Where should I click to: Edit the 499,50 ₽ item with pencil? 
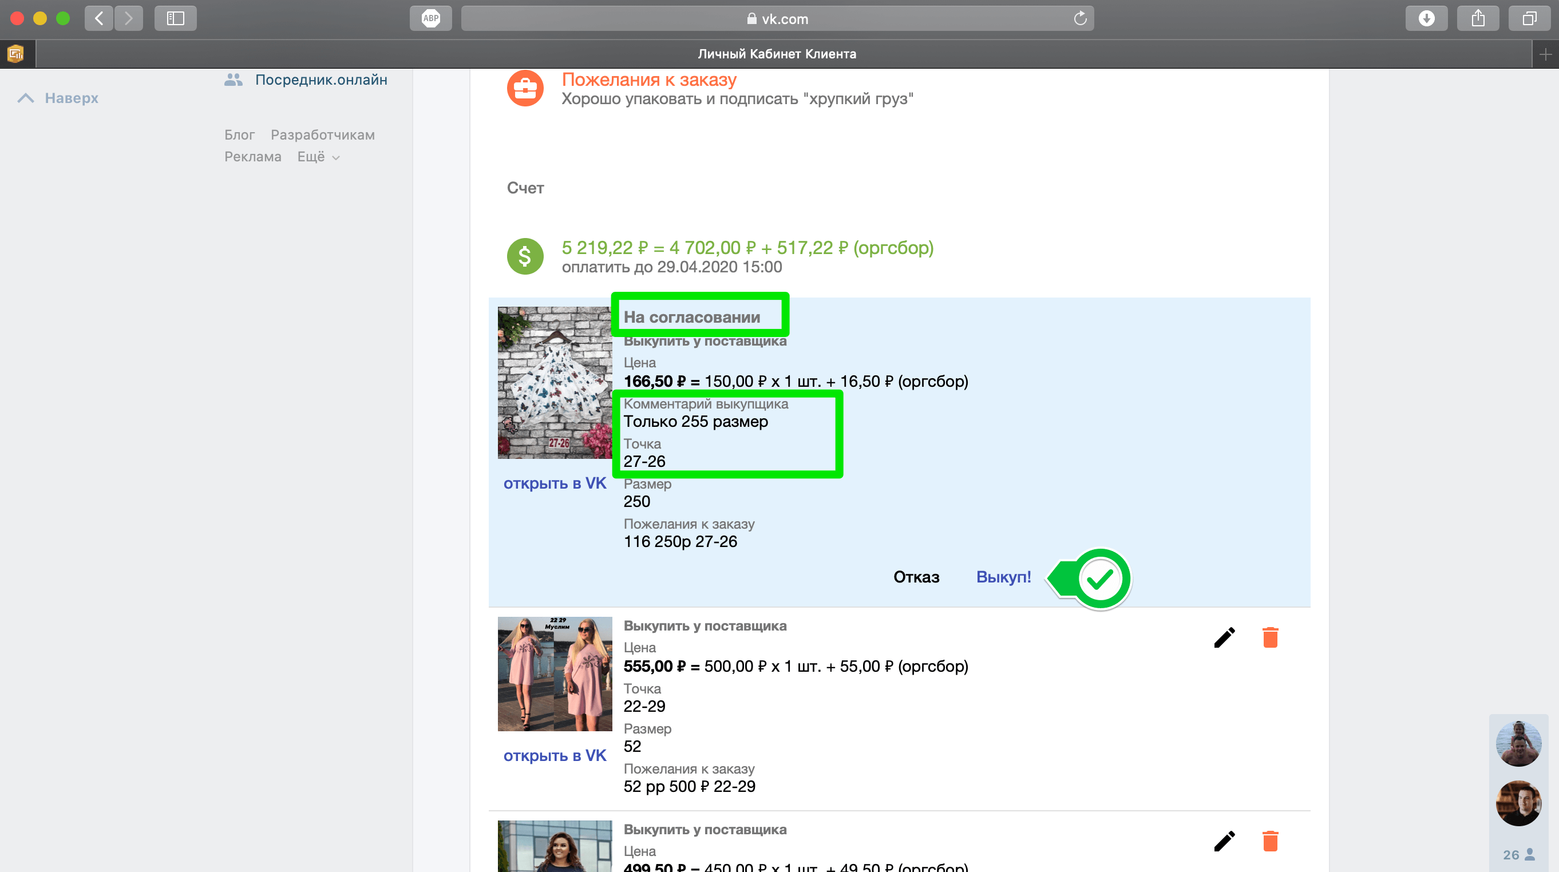click(1224, 841)
